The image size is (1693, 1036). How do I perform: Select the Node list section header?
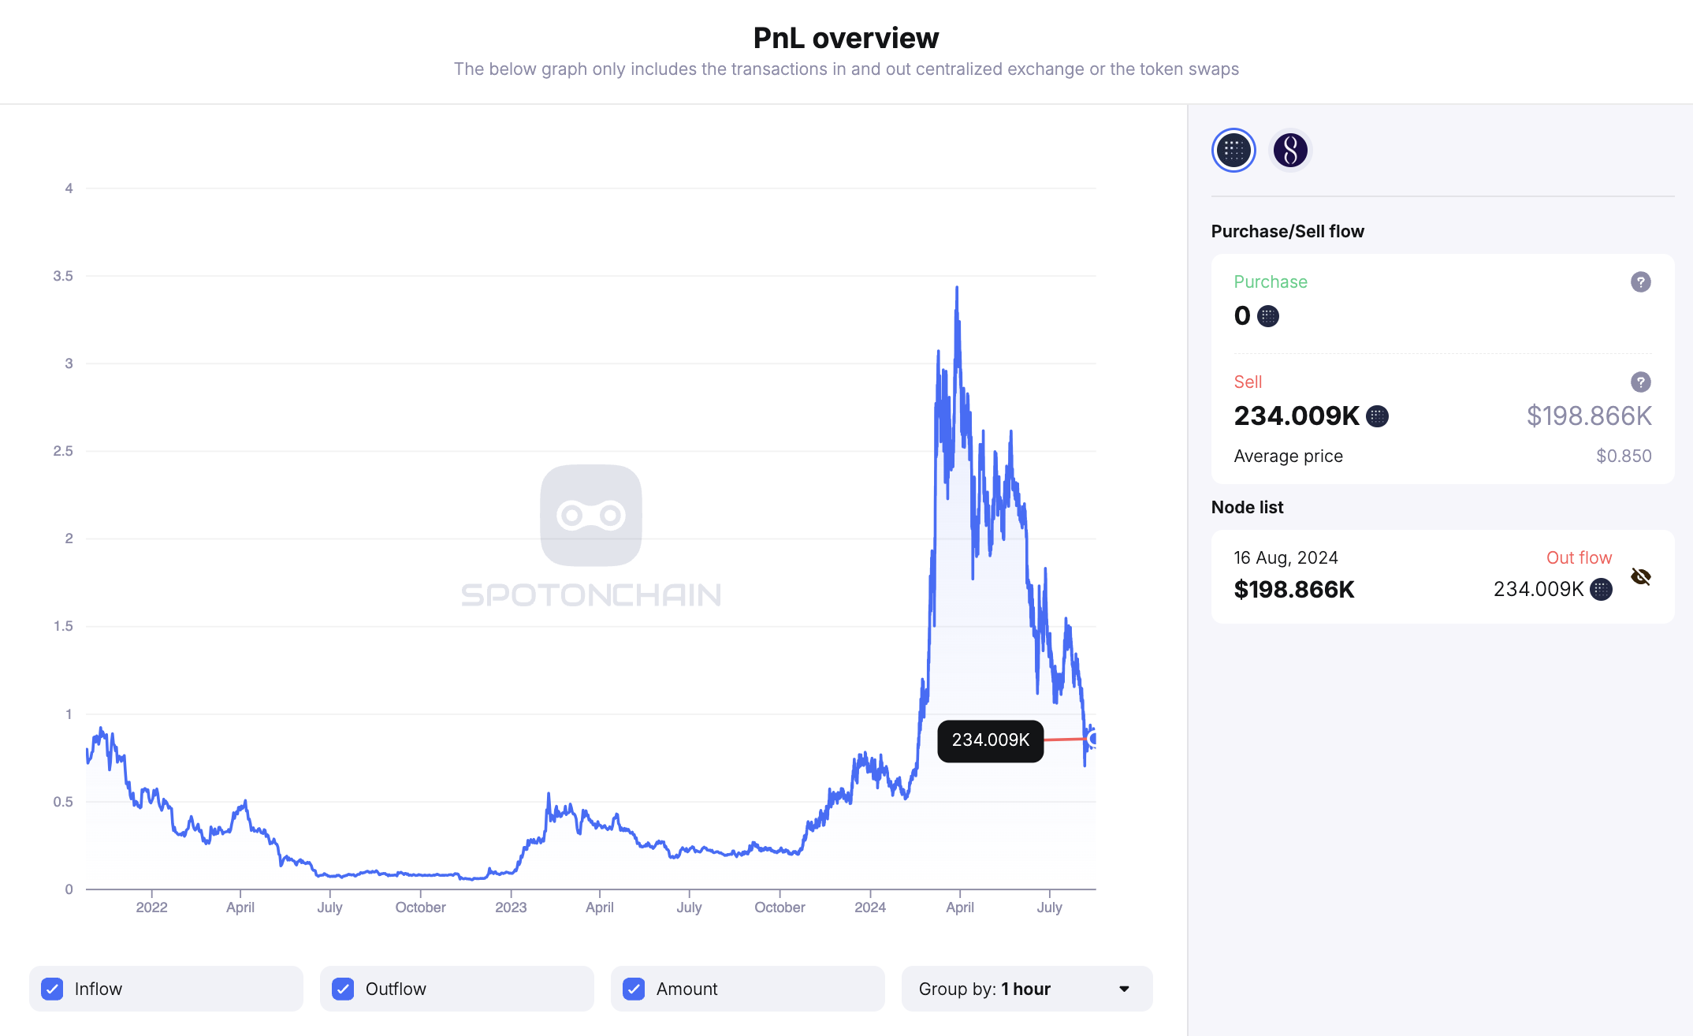click(x=1247, y=507)
